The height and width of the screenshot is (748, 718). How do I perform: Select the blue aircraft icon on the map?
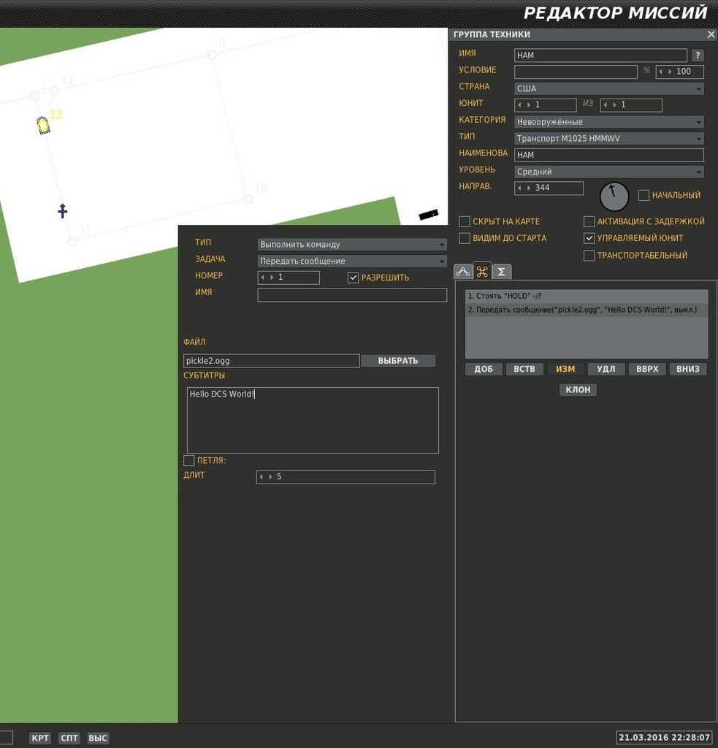coord(63,211)
